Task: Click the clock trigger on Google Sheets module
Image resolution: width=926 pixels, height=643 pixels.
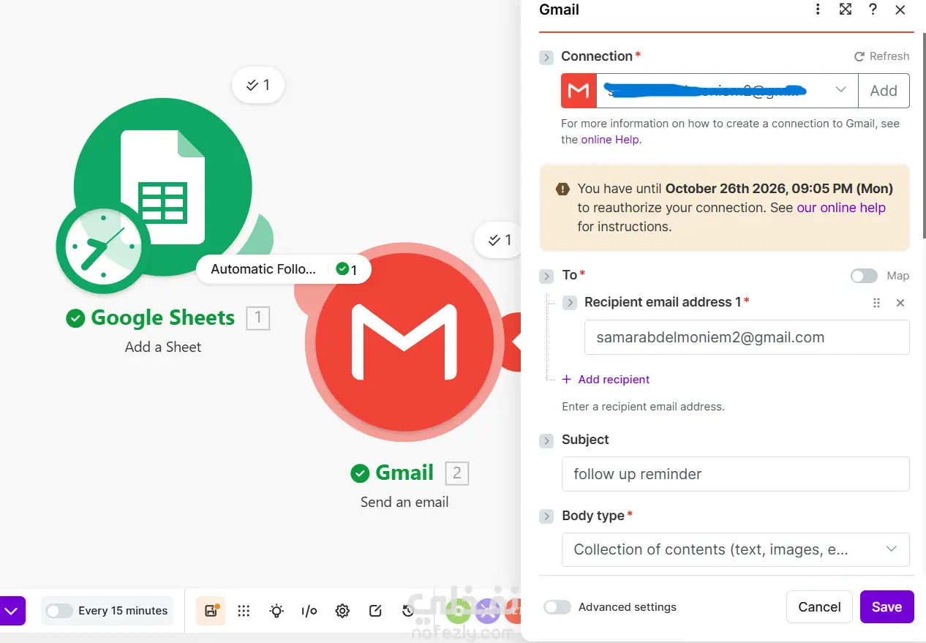Action: click(103, 248)
